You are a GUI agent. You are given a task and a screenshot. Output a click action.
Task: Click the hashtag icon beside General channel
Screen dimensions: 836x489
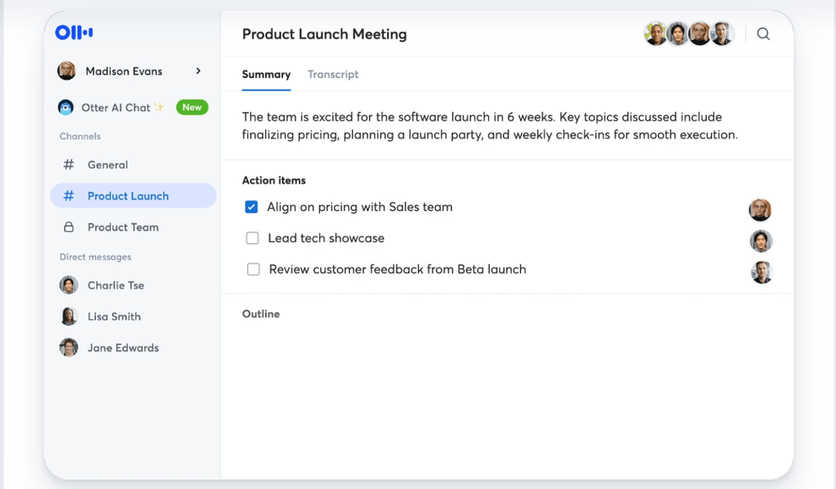[x=69, y=165]
